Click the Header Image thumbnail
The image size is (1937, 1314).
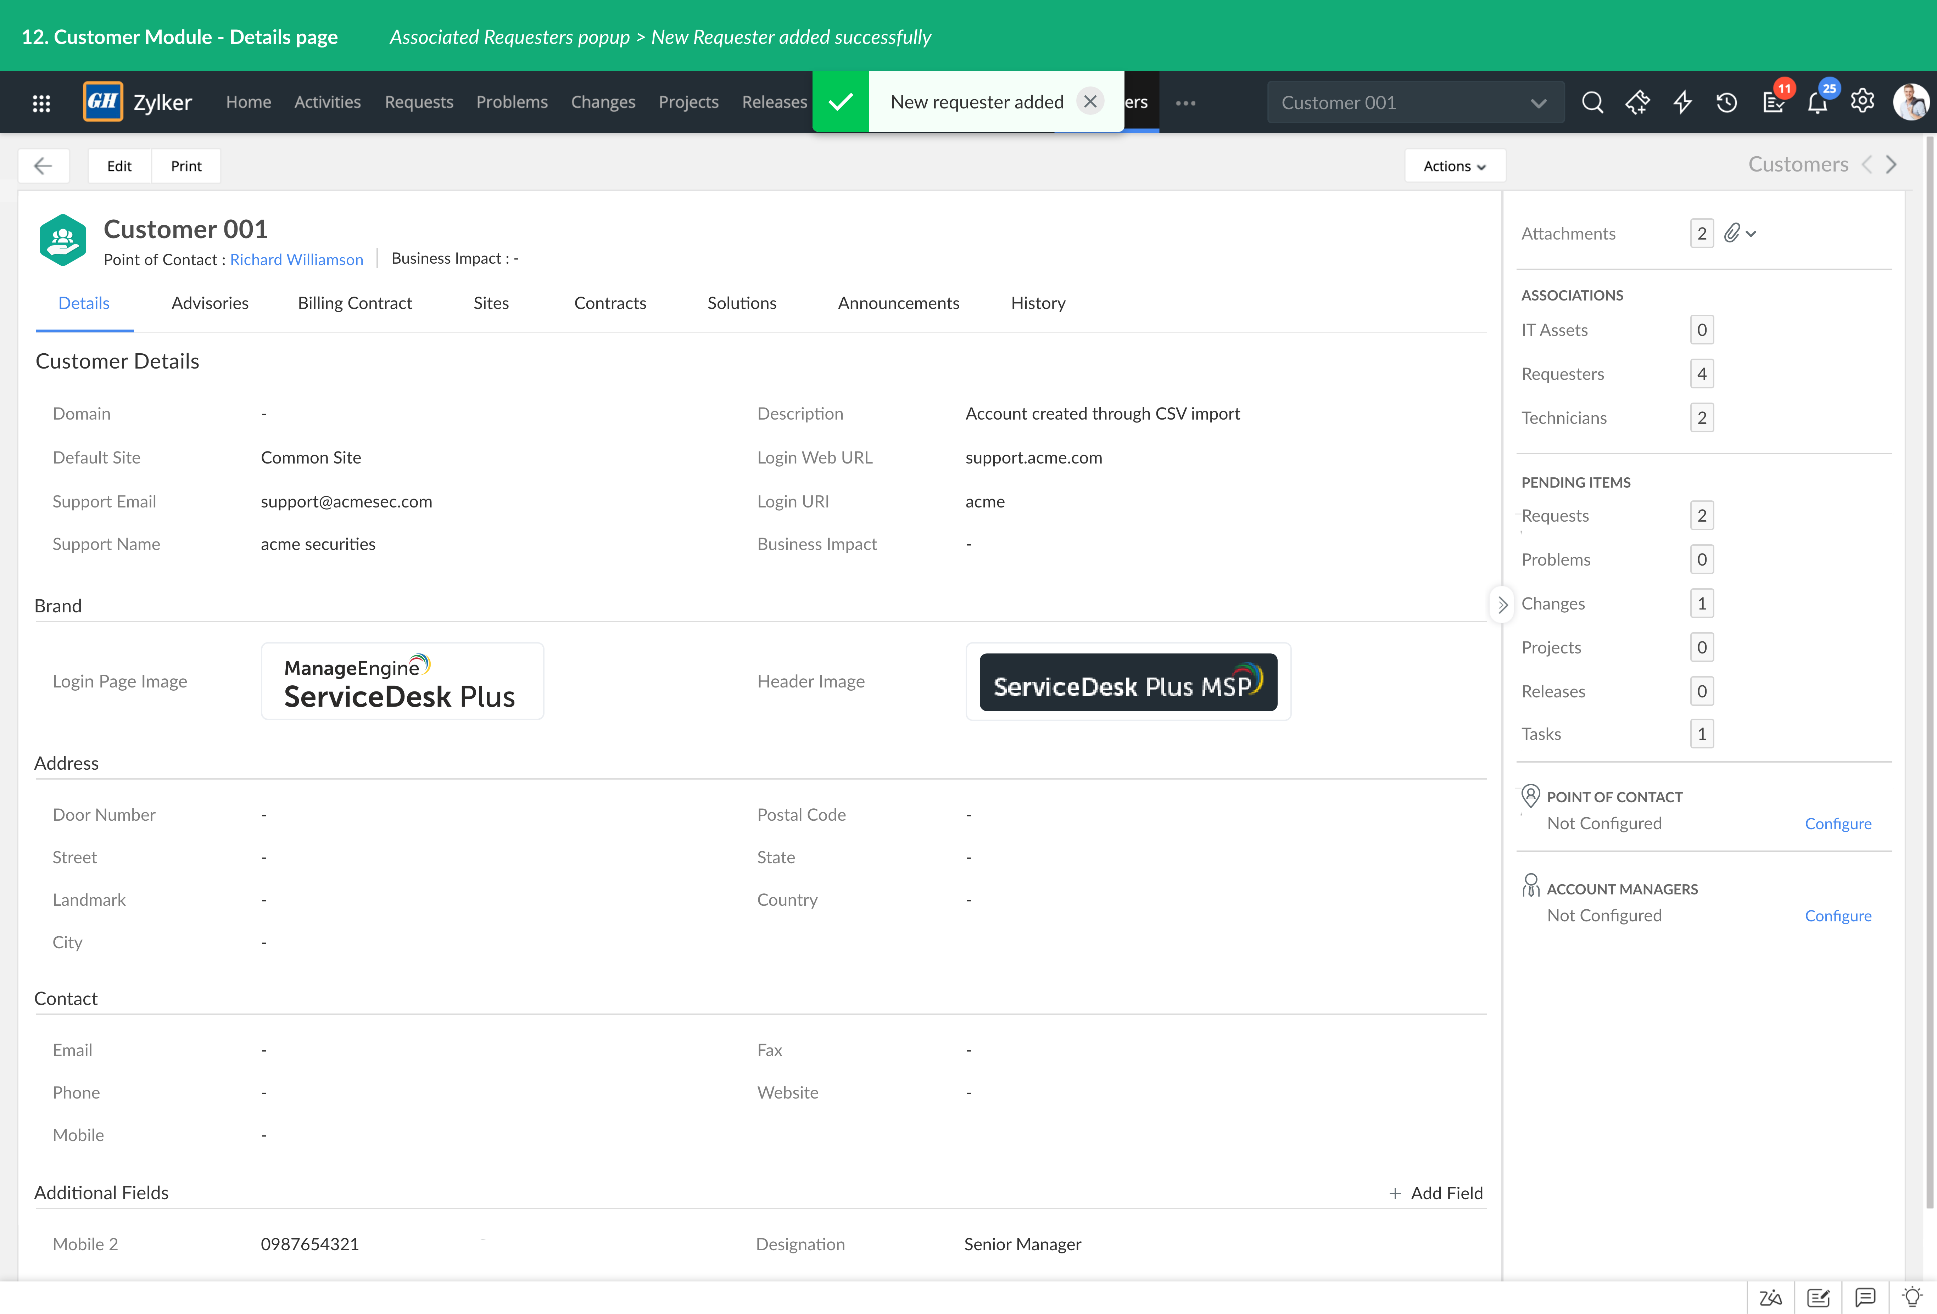click(1128, 681)
